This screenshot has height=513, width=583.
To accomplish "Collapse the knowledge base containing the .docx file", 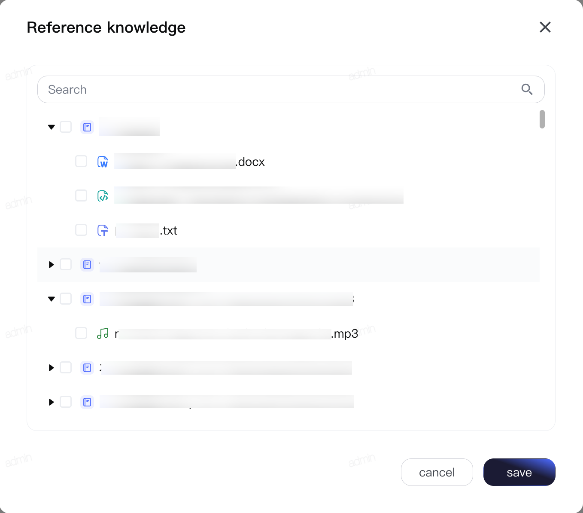I will [x=52, y=127].
